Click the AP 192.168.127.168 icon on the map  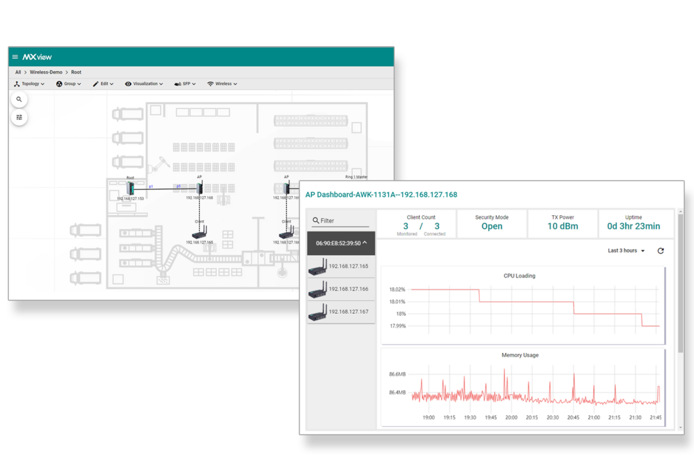pos(199,187)
